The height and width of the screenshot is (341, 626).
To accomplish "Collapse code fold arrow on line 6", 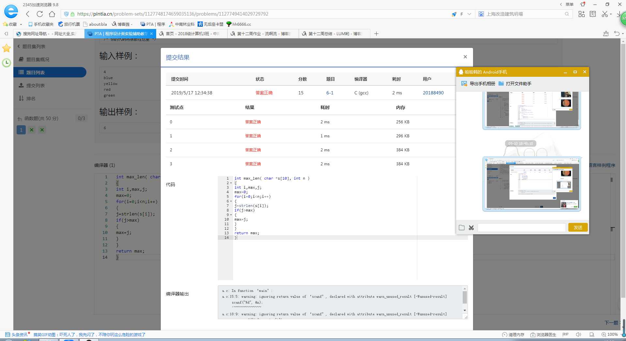I will (x=231, y=201).
